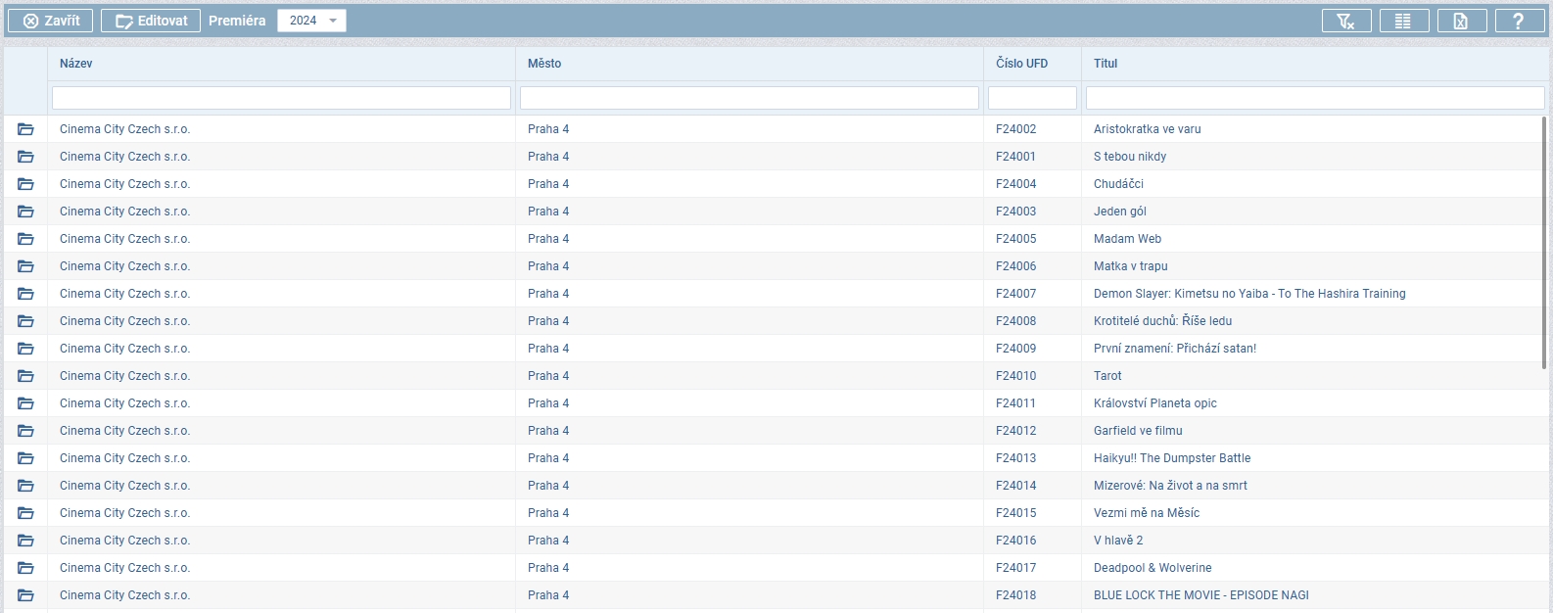Clear all filters with the funnel icon
This screenshot has height=613, width=1553.
point(1345,21)
